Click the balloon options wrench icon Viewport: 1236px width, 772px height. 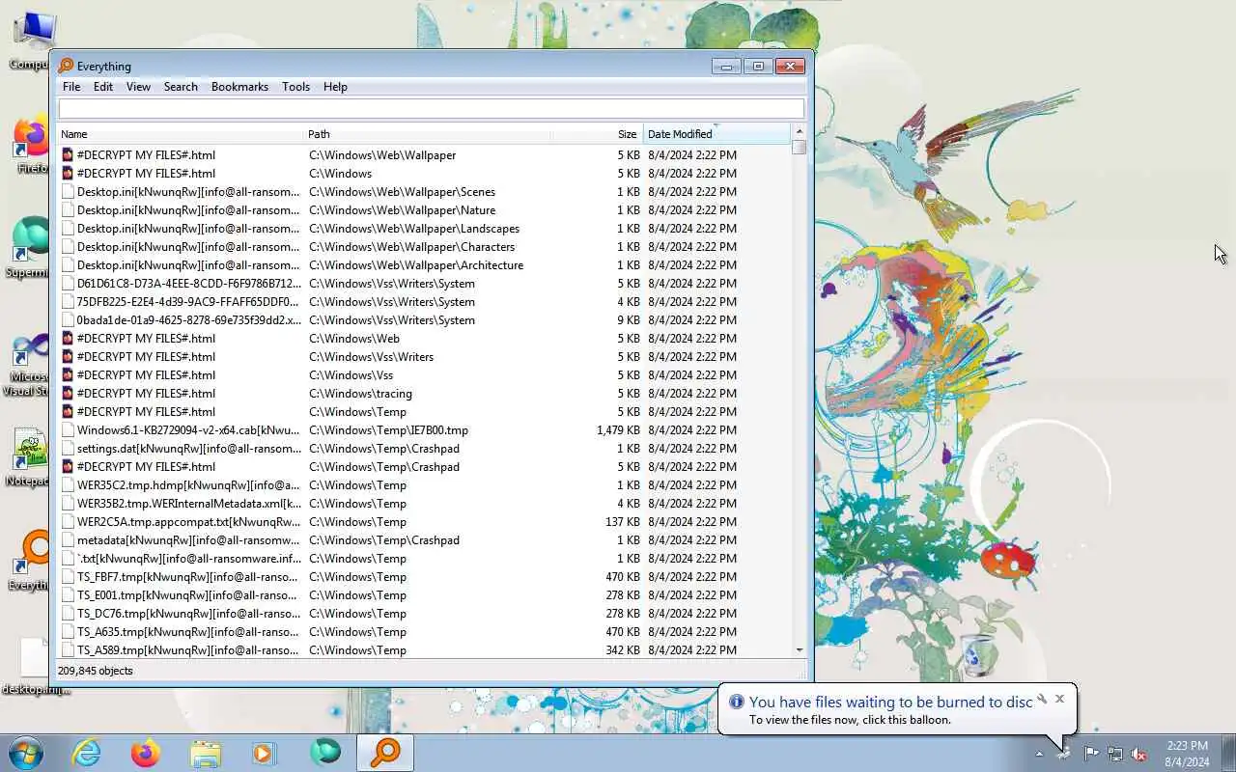[1042, 699]
